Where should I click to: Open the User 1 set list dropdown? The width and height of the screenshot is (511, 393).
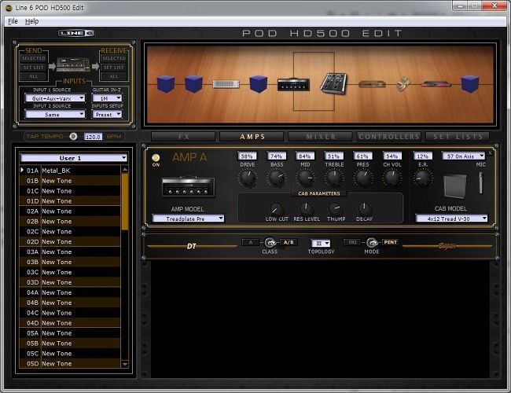coord(74,158)
